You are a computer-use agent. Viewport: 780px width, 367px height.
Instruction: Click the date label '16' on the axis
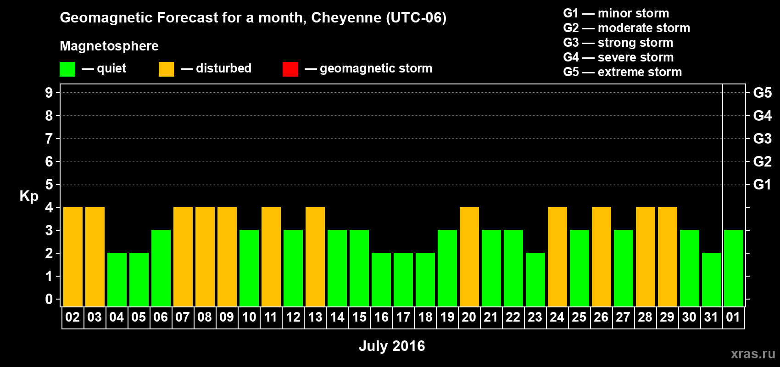click(x=381, y=317)
